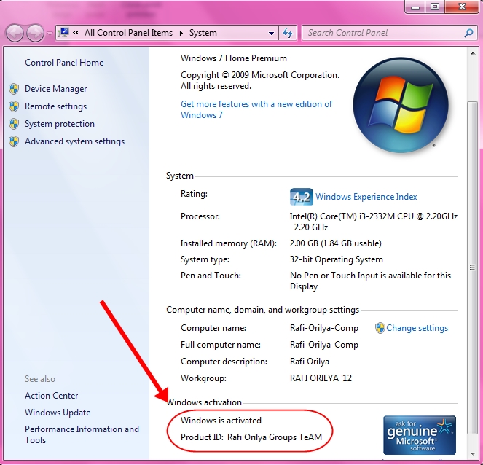
Task: Click shield icon beside Device Manager
Action: coord(14,89)
